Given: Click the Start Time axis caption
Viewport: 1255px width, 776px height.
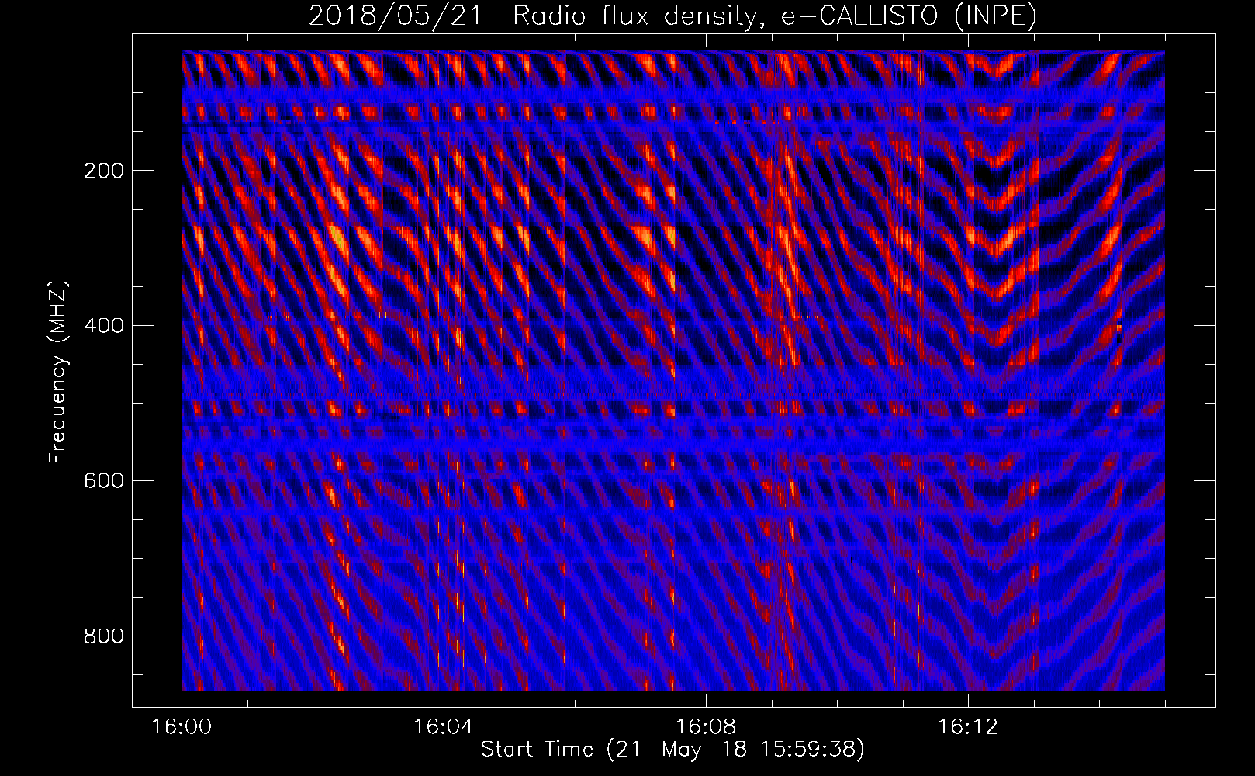Looking at the screenshot, I should tap(672, 750).
